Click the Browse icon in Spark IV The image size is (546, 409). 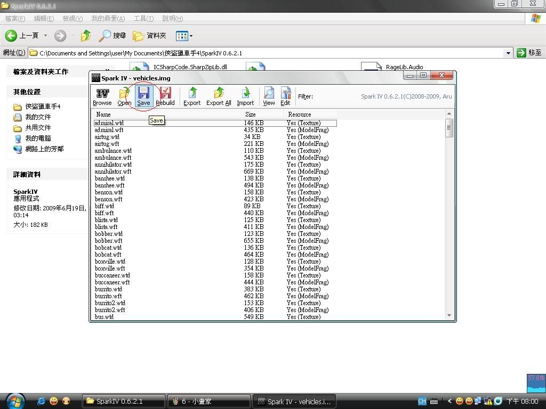click(x=102, y=96)
